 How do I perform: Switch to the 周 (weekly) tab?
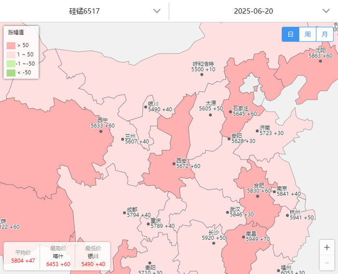click(x=308, y=34)
